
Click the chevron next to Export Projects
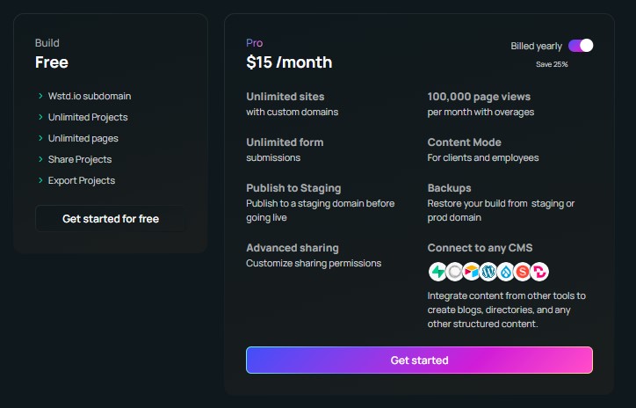tap(40, 180)
